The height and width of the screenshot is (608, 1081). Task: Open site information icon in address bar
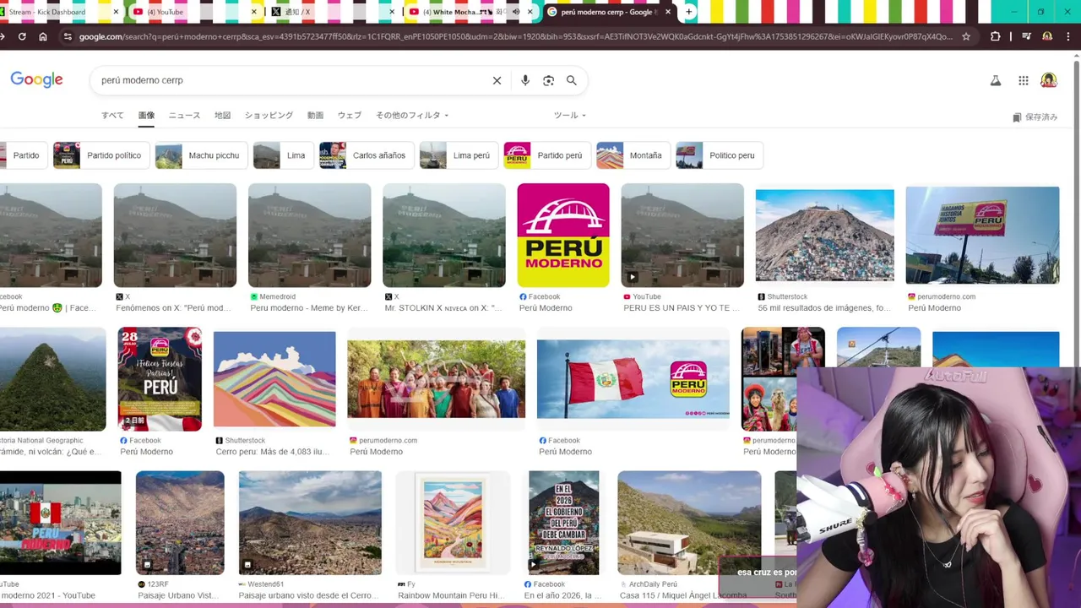coord(68,36)
